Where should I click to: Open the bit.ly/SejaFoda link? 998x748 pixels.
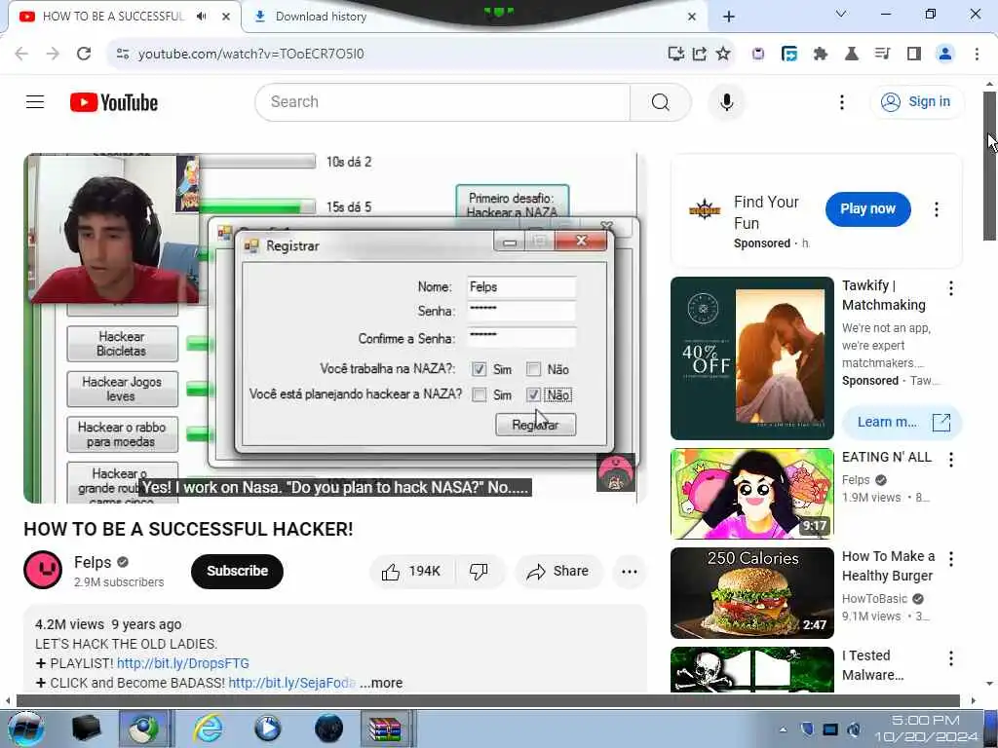click(292, 683)
